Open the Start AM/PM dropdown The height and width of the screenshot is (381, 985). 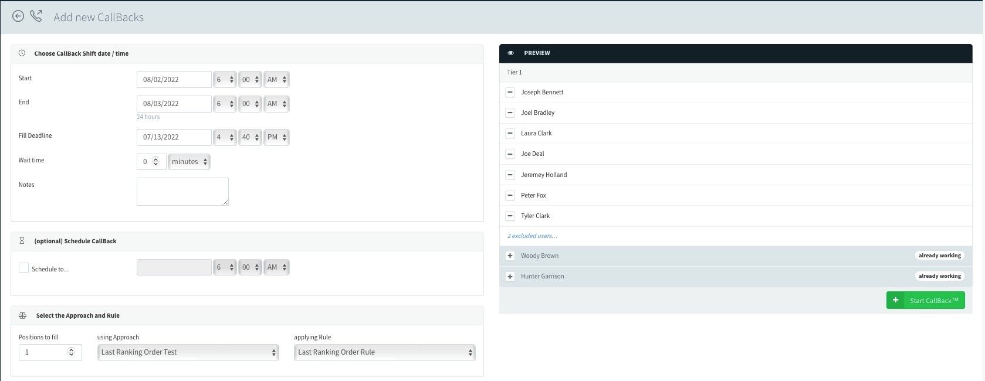(x=276, y=80)
